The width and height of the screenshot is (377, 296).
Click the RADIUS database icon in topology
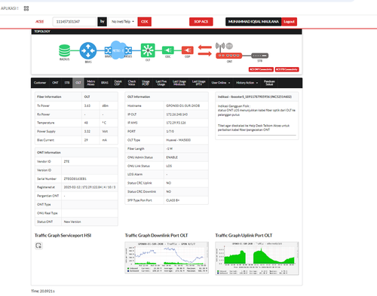click(65, 50)
